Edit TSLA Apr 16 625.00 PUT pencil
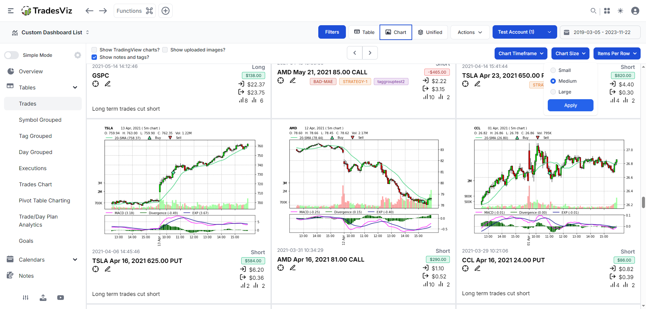This screenshot has width=646, height=309. tap(108, 269)
